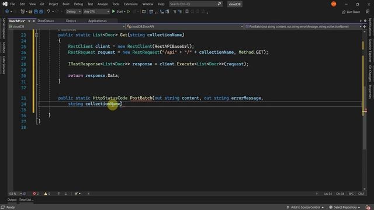Screen dimensions: 374x210
Task: Open the Data Sources side panel
Action: 4,65
